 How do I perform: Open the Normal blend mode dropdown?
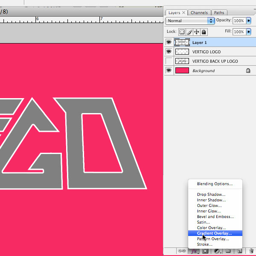[190, 21]
